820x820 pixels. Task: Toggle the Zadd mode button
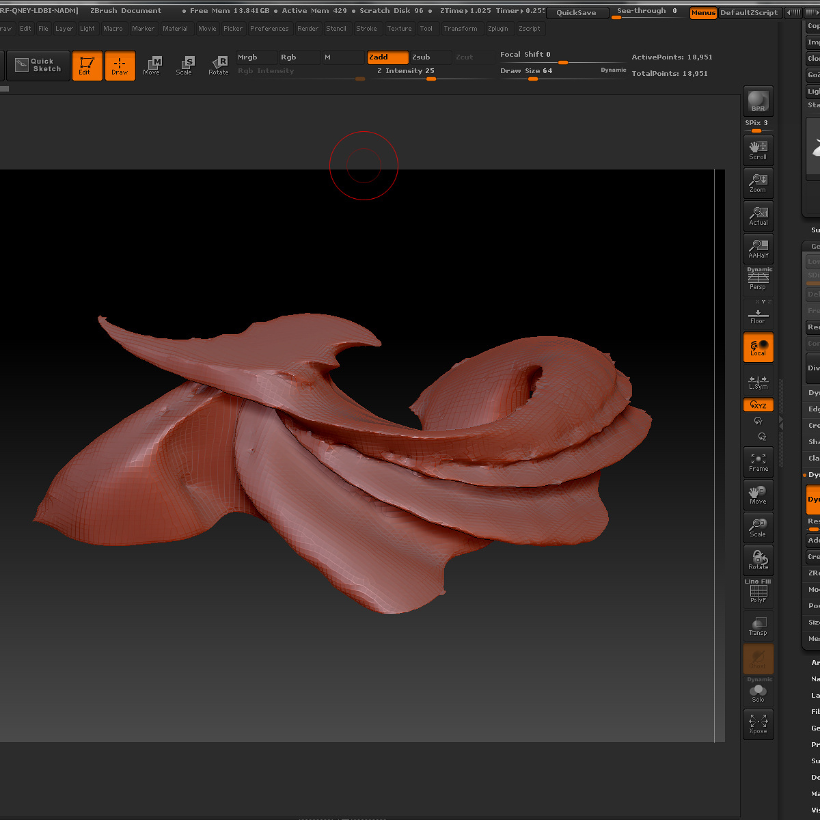click(387, 57)
